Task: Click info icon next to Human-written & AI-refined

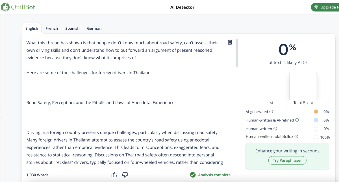Action: [297, 120]
